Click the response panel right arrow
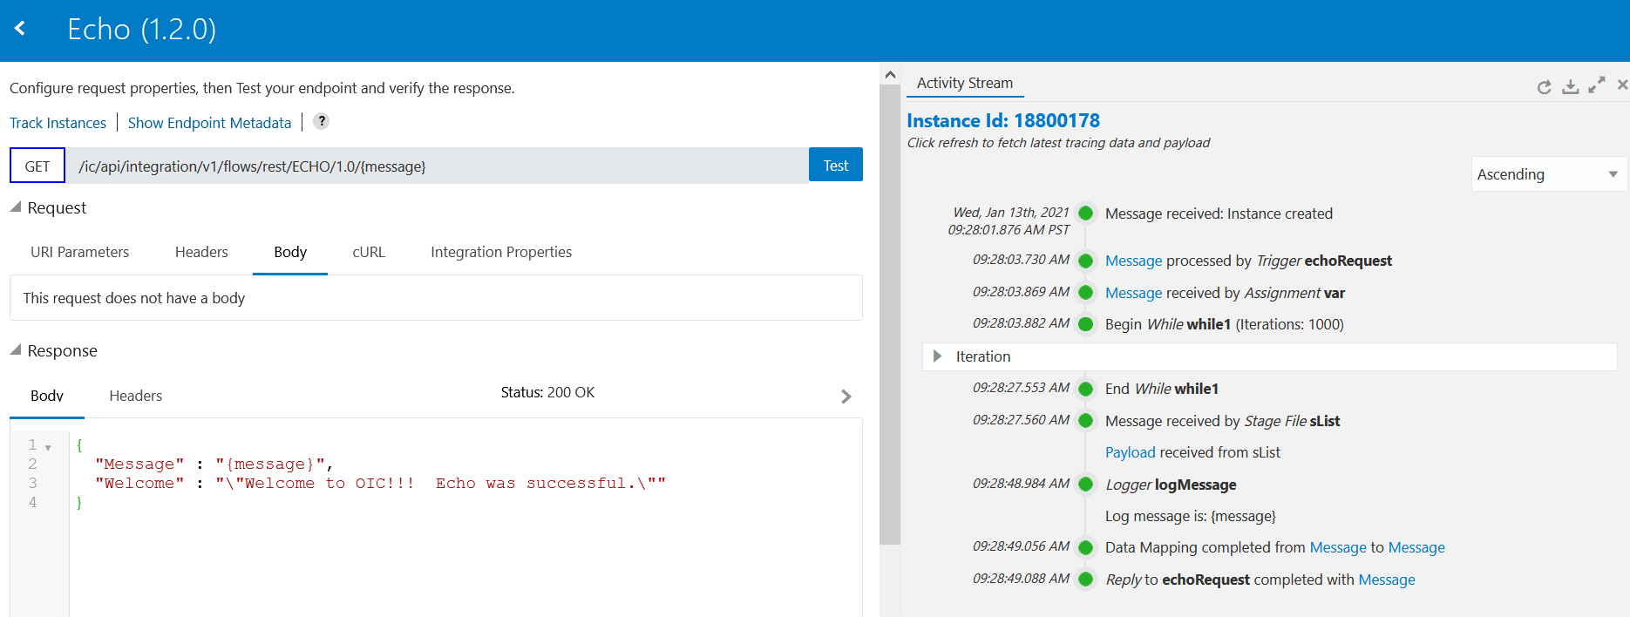Viewport: 1630px width, 617px height. point(846,397)
